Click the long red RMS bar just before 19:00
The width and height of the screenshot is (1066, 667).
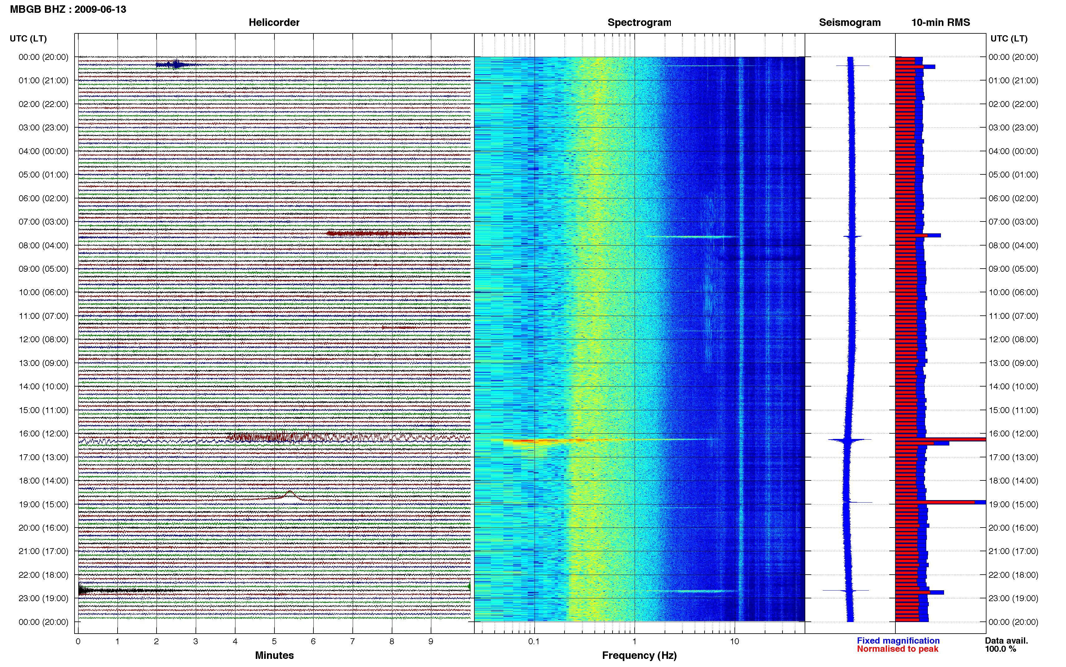[935, 502]
